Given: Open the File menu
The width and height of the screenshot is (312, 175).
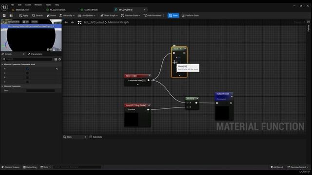Looking at the screenshot, I should click(12, 5).
